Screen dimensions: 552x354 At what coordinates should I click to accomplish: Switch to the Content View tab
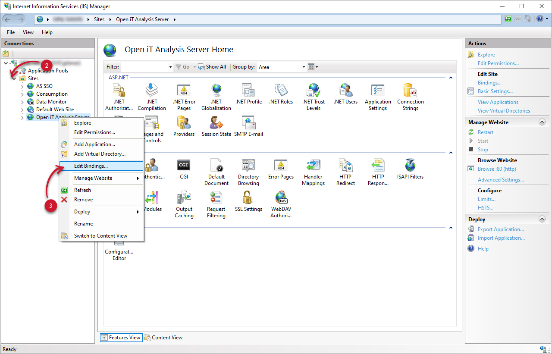[163, 338]
